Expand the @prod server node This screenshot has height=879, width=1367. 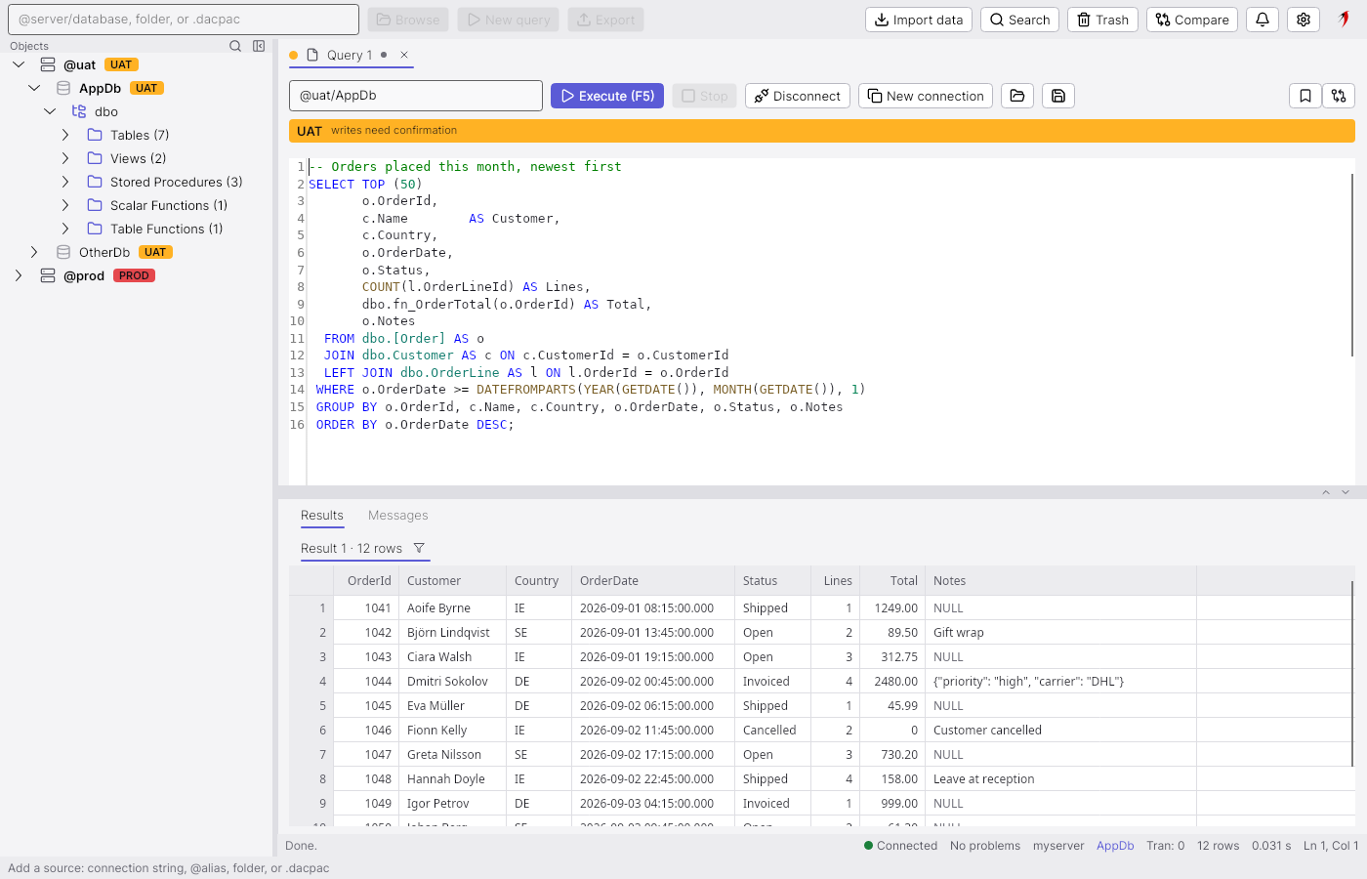[x=19, y=275]
